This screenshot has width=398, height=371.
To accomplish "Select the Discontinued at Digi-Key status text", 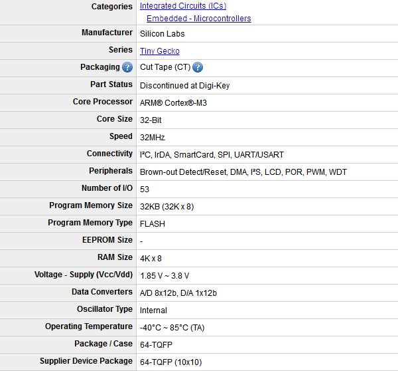I will click(185, 86).
